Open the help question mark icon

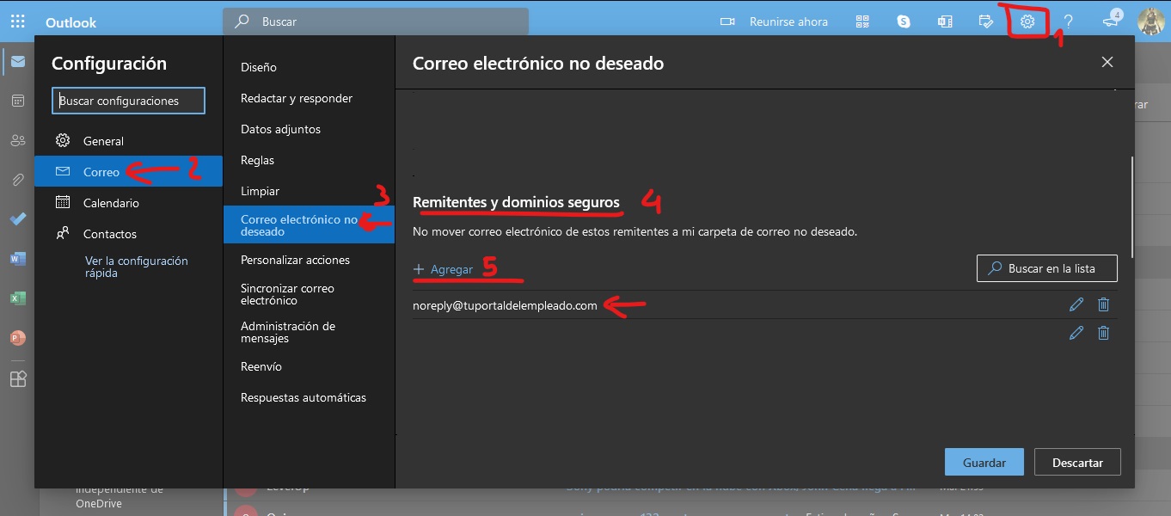1069,21
